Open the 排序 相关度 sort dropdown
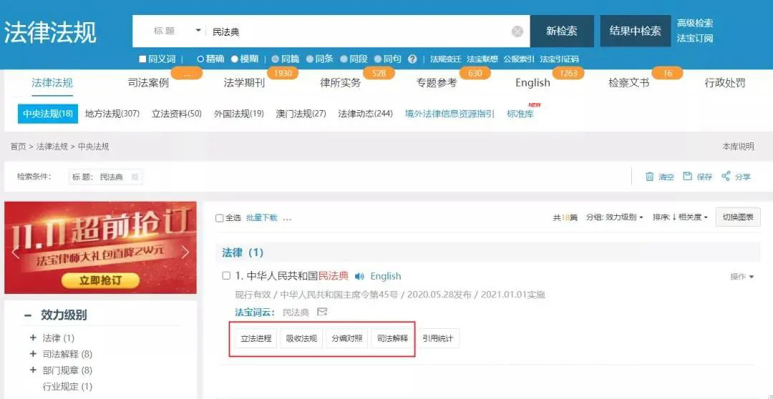773x399 pixels. pos(680,217)
